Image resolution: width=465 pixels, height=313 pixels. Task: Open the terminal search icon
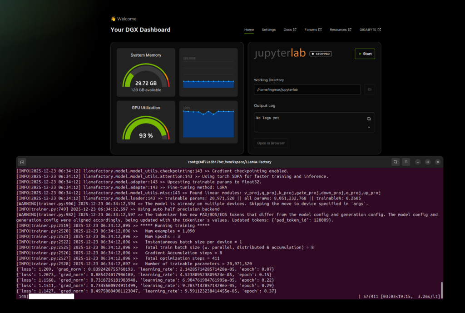(x=396, y=162)
